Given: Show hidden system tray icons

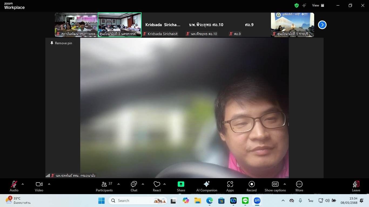Looking at the screenshot, I should click(x=283, y=201).
